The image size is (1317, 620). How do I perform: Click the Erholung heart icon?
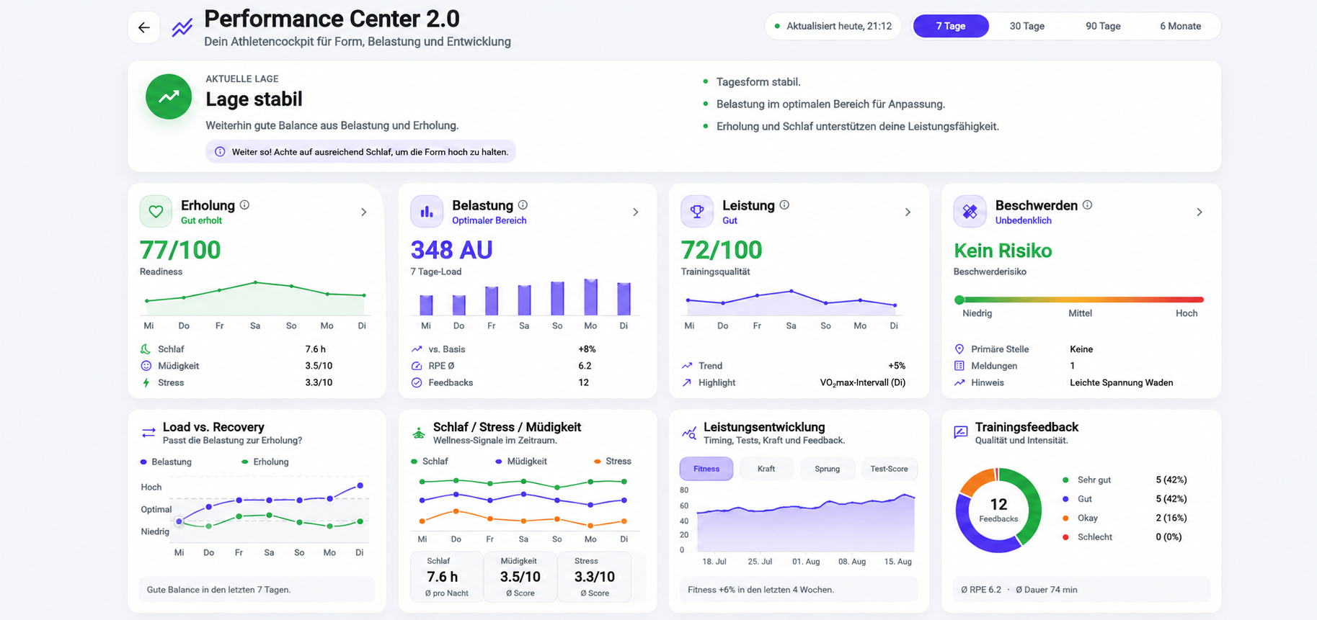(x=156, y=212)
